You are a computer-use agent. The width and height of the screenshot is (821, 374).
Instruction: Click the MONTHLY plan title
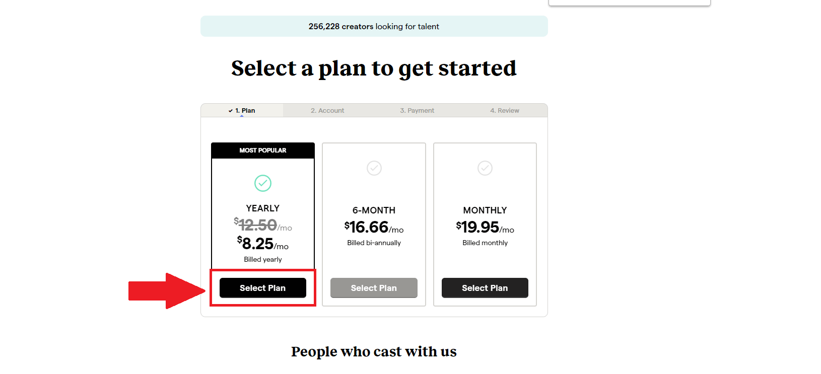click(x=485, y=210)
